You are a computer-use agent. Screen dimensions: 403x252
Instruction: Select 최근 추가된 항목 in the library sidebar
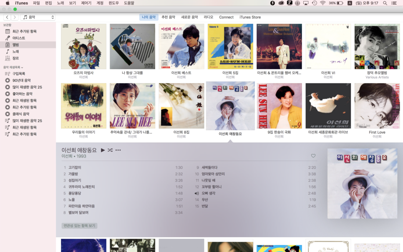click(28, 31)
